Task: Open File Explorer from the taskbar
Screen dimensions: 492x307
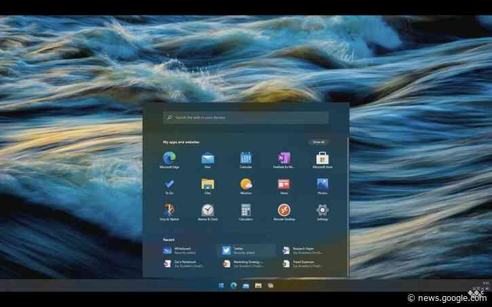Action: point(259,285)
